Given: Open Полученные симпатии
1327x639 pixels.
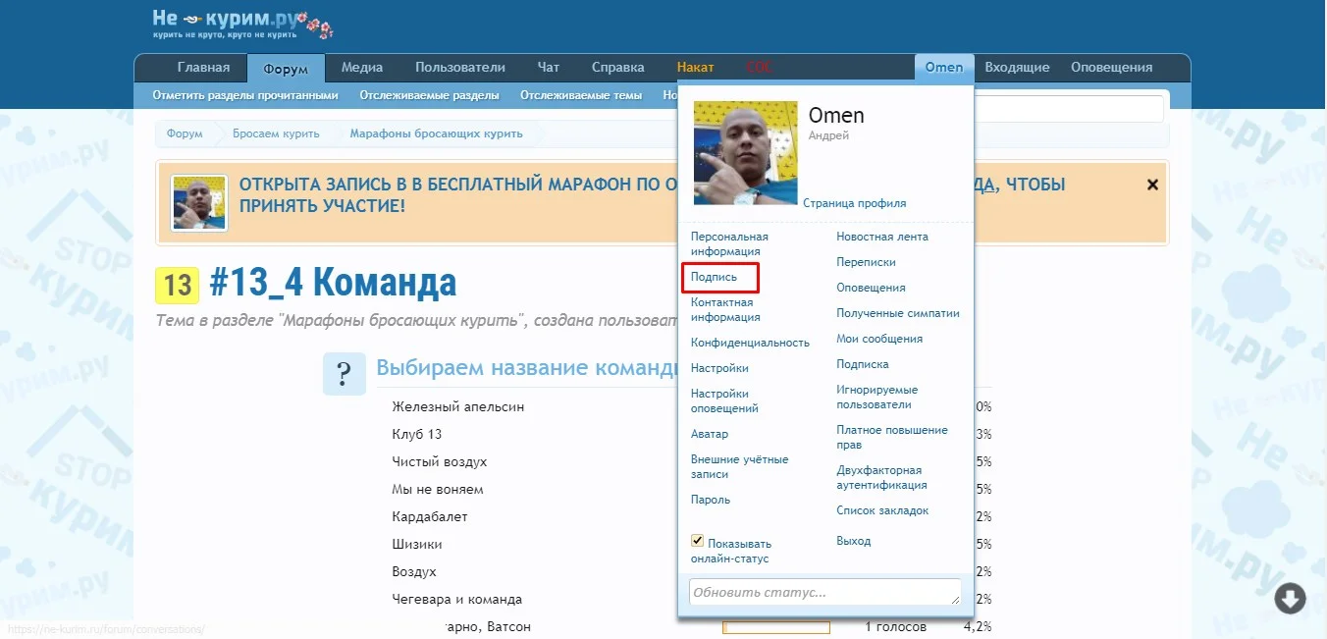Looking at the screenshot, I should click(x=898, y=313).
